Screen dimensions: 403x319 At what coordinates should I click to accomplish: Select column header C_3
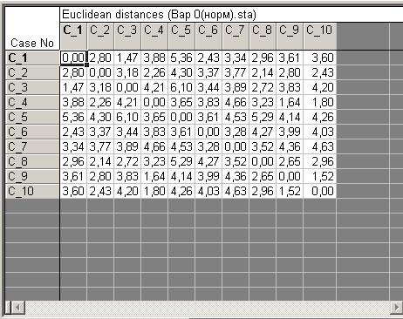127,36
